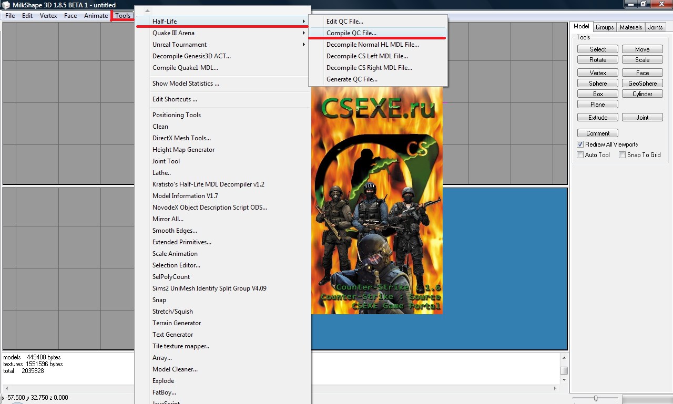This screenshot has height=404, width=673.
Task: Select Stretch/Squish entry
Action: click(x=222, y=312)
